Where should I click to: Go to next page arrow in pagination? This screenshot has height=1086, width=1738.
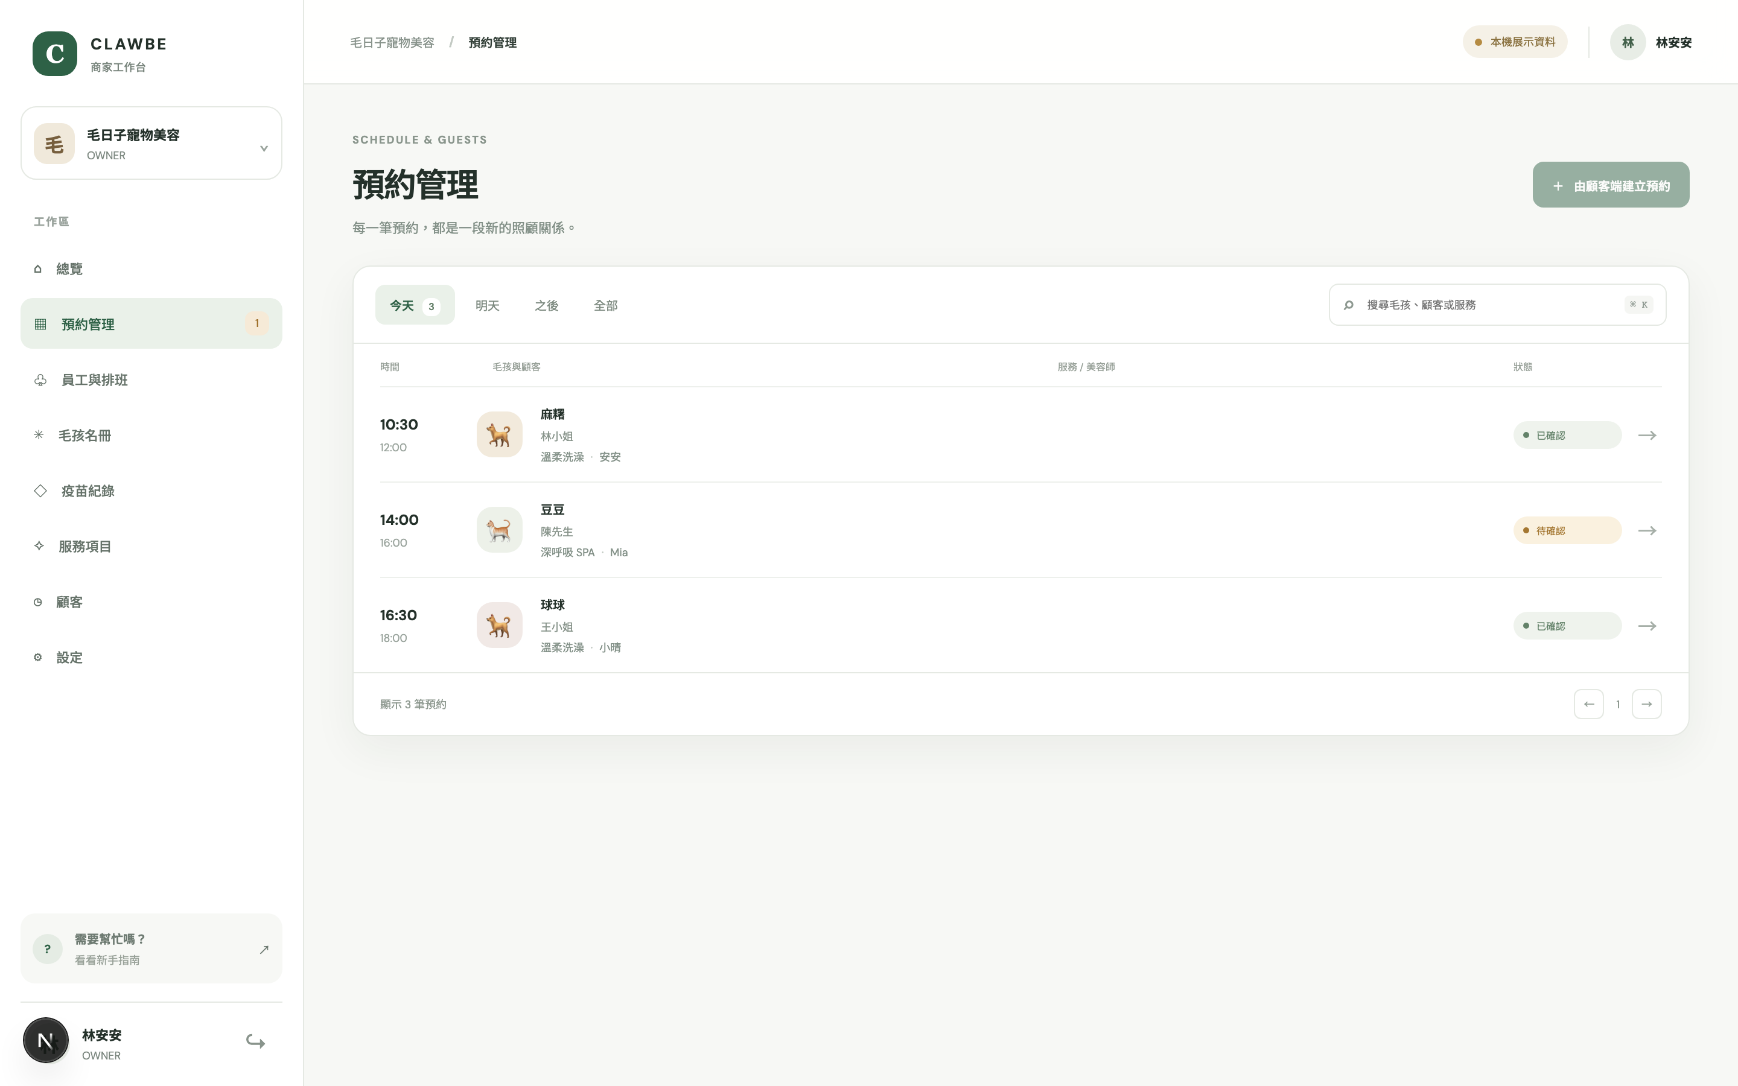(1646, 704)
